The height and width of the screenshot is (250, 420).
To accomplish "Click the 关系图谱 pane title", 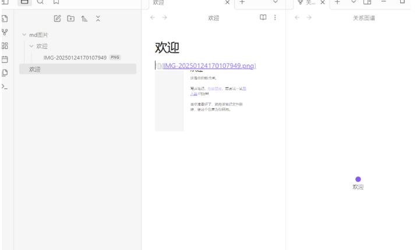I will tap(363, 18).
